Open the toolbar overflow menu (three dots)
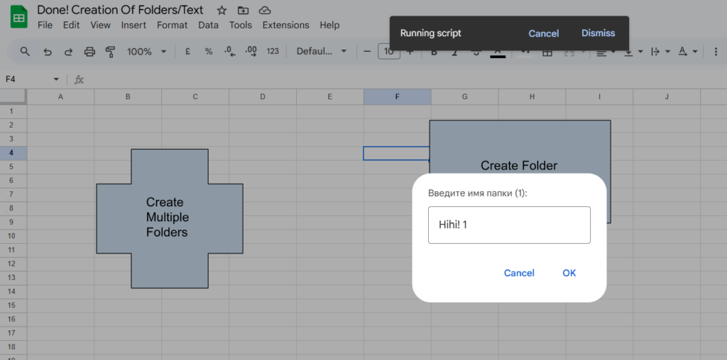 [717, 51]
